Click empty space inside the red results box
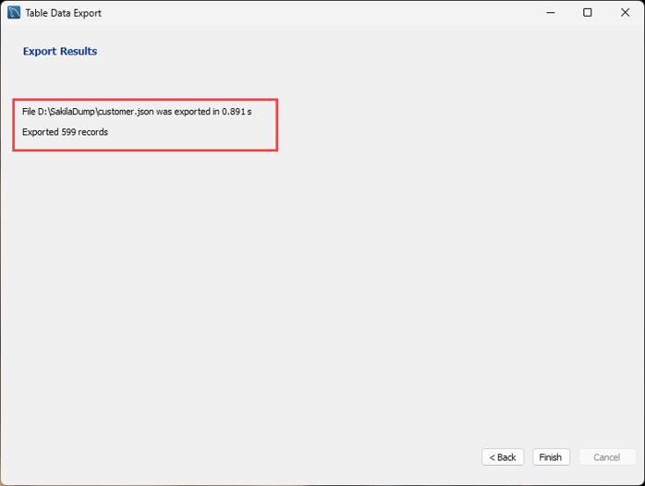Screen dimensions: 645x486 coord(203,134)
